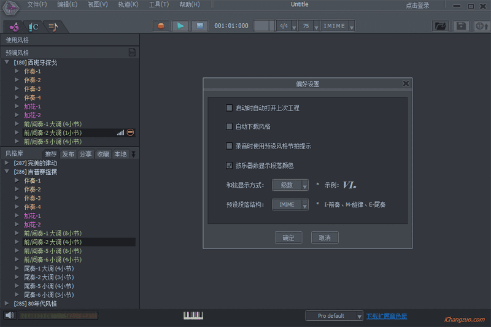Click the stop button in transport bar

click(198, 26)
